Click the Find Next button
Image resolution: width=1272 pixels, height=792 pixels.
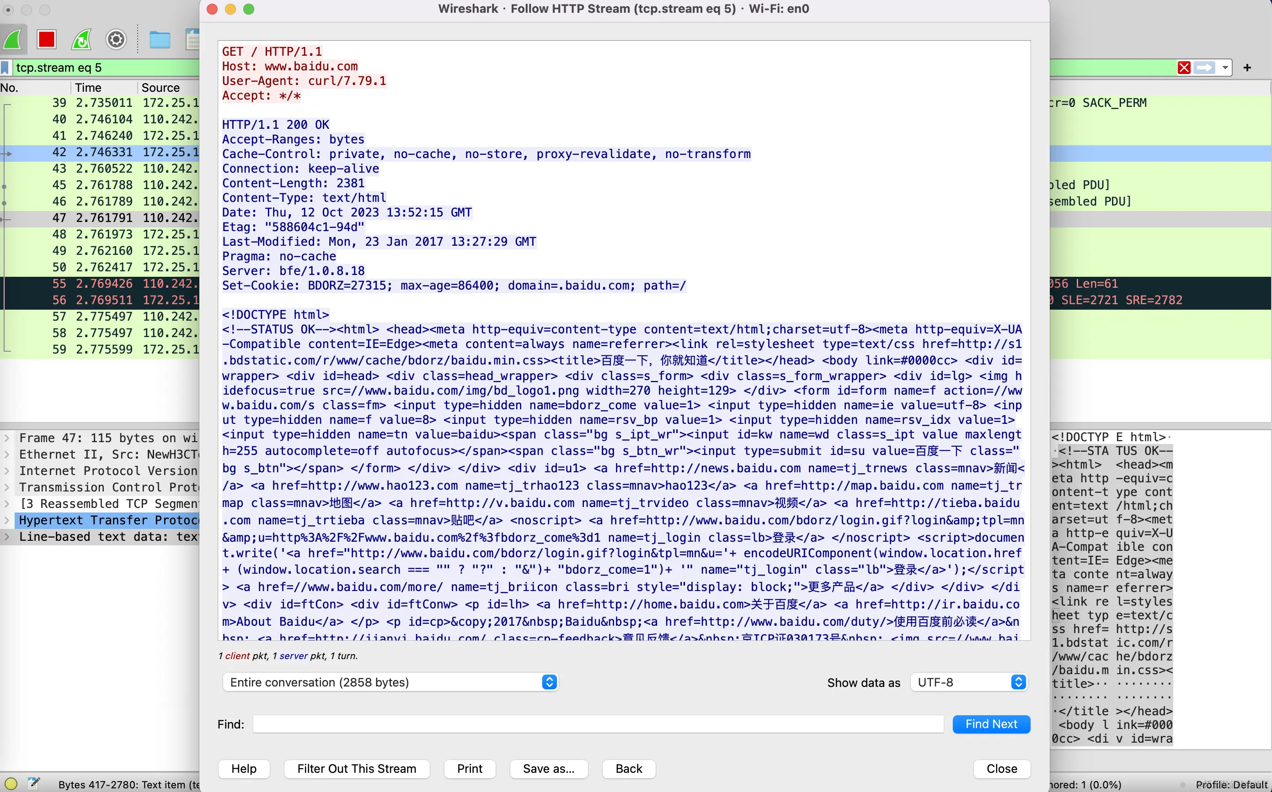(x=990, y=724)
